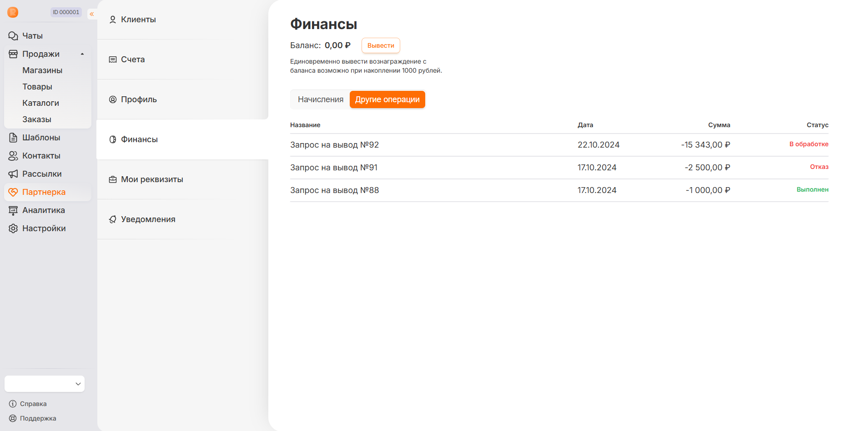Open the Справка help link
This screenshot has width=850, height=431.
coord(33,404)
